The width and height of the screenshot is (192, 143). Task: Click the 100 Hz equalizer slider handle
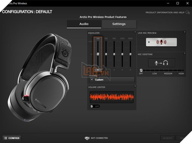(x=98, y=54)
